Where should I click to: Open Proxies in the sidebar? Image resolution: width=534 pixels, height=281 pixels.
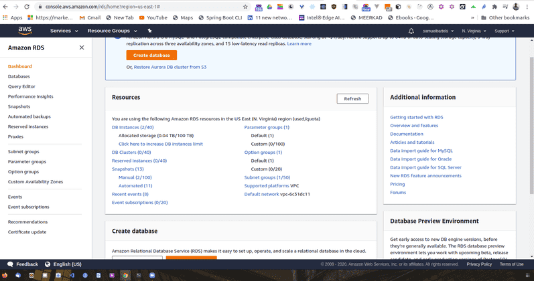(15, 136)
